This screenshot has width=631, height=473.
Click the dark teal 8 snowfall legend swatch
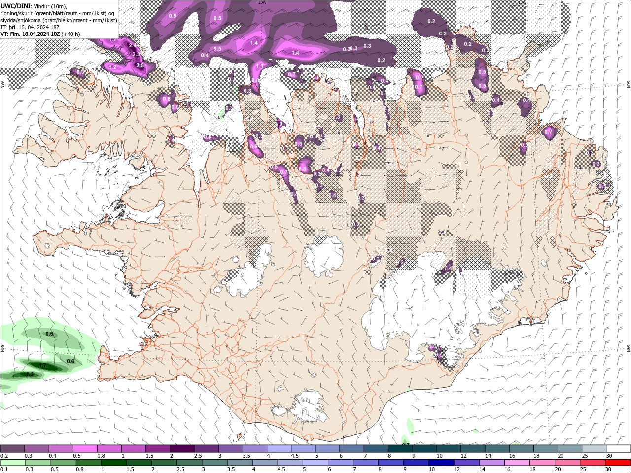pos(400,449)
